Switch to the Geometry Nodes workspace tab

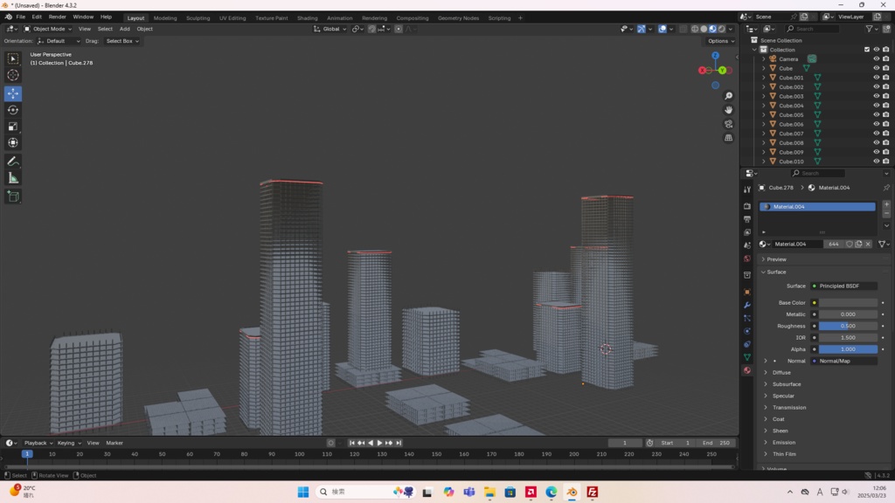(458, 18)
